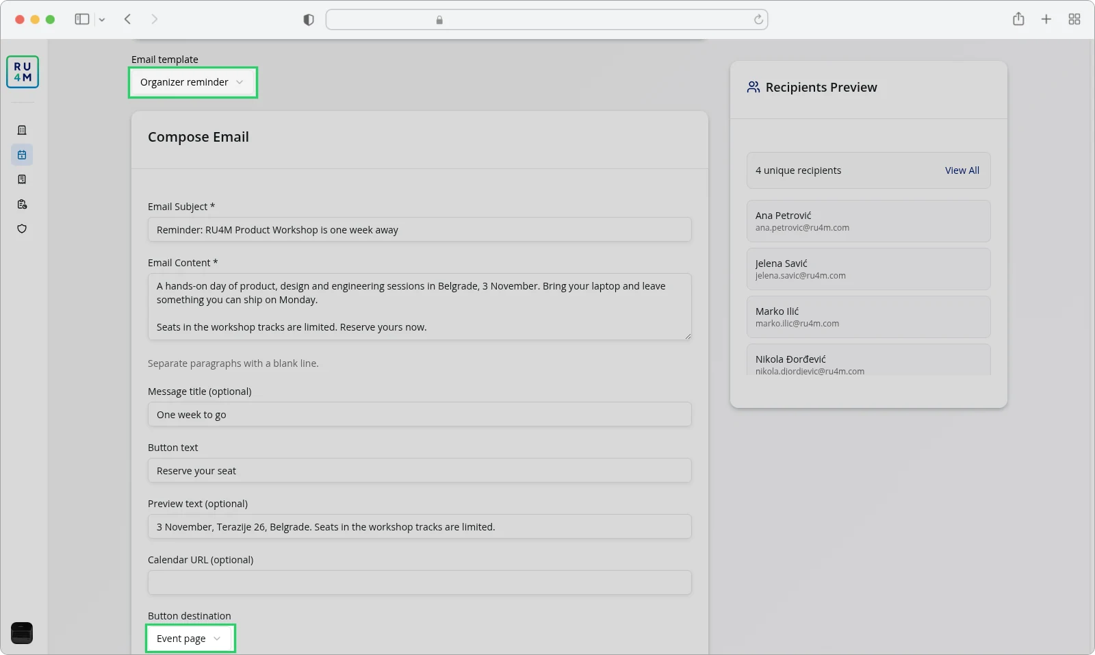Click into the Email Content text area
Viewport: 1095px width, 655px height.
coord(420,307)
